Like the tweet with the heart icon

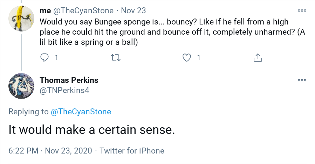click(x=187, y=57)
